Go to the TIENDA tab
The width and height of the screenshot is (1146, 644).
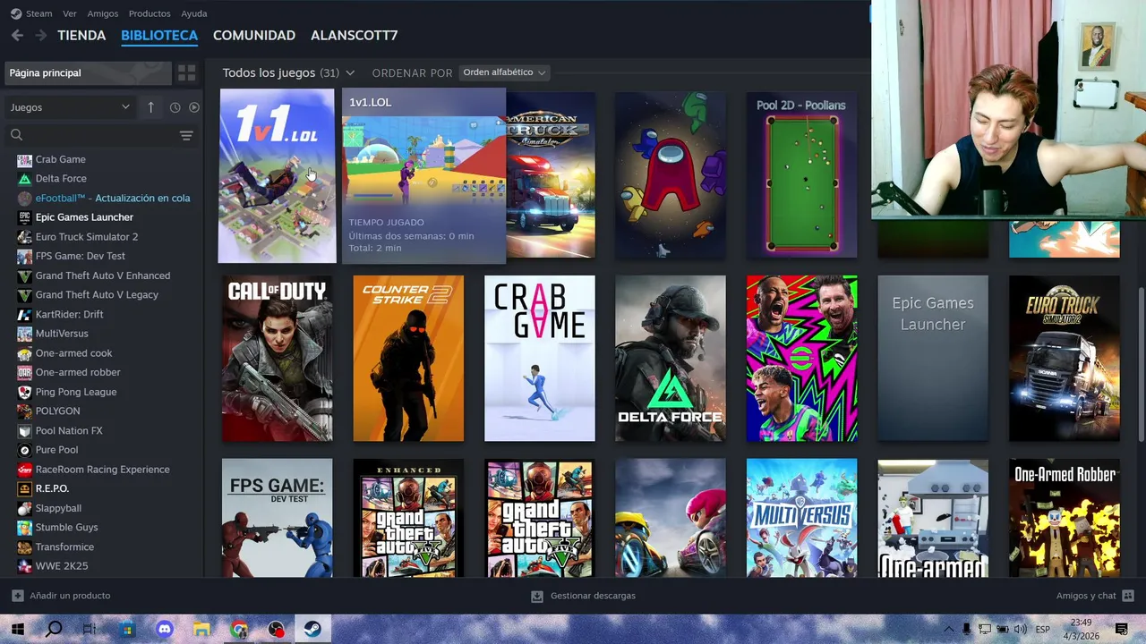click(x=81, y=36)
